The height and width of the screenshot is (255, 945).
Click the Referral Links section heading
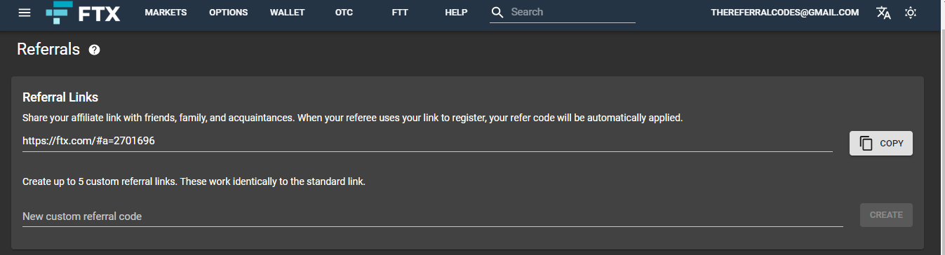[60, 97]
